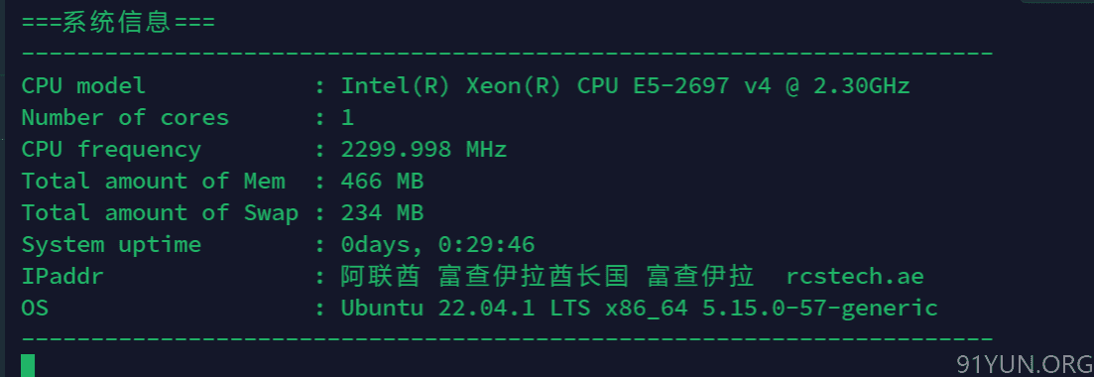This screenshot has width=1094, height=377.
Task: Click the 234 MB swap value
Action: (x=382, y=213)
